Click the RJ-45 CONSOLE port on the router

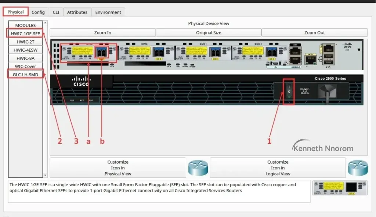(295, 60)
